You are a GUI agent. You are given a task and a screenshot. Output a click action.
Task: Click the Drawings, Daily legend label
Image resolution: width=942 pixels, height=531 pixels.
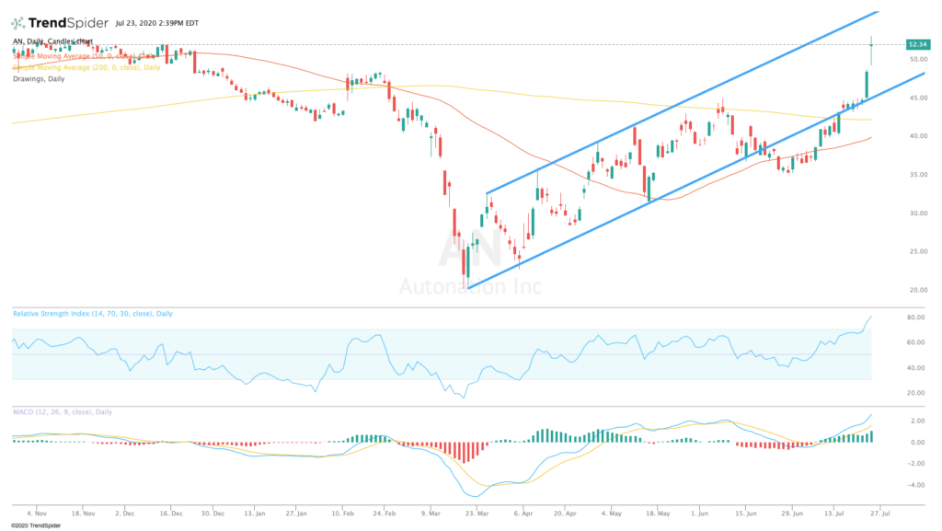click(39, 79)
